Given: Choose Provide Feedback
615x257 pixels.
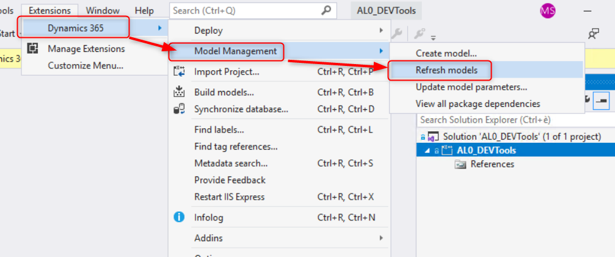Looking at the screenshot, I should (279, 180).
